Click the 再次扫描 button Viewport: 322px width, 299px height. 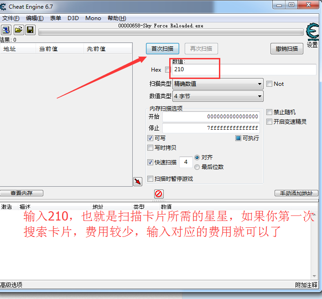pos(201,49)
